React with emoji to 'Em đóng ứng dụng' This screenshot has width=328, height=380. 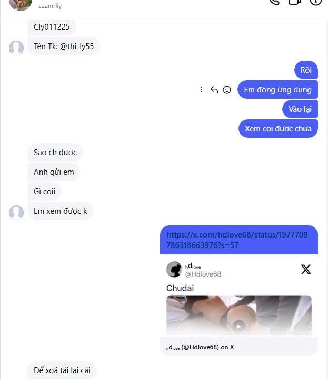(x=227, y=90)
